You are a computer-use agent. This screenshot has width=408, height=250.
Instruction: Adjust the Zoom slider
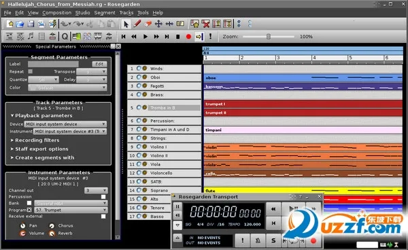point(269,37)
